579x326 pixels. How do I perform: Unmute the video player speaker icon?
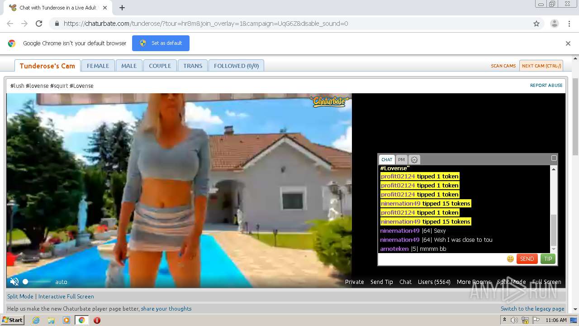(x=14, y=282)
